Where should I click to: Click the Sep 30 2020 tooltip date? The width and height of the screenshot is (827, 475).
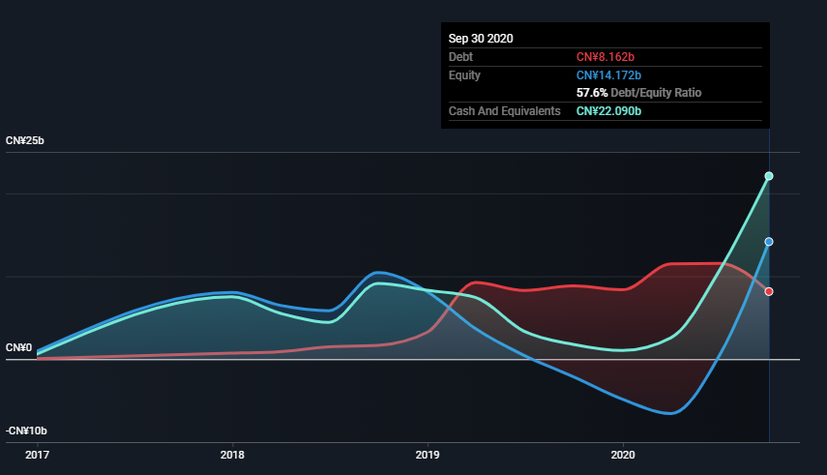coord(481,39)
